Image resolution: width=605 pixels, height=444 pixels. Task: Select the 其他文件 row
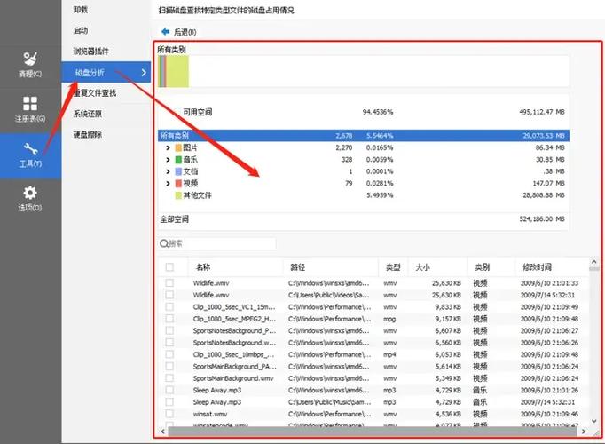click(364, 195)
